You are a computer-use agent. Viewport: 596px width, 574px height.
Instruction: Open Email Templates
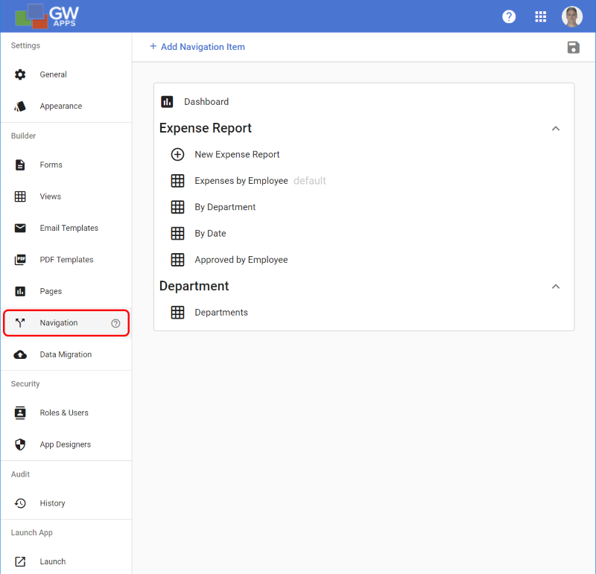pos(66,228)
